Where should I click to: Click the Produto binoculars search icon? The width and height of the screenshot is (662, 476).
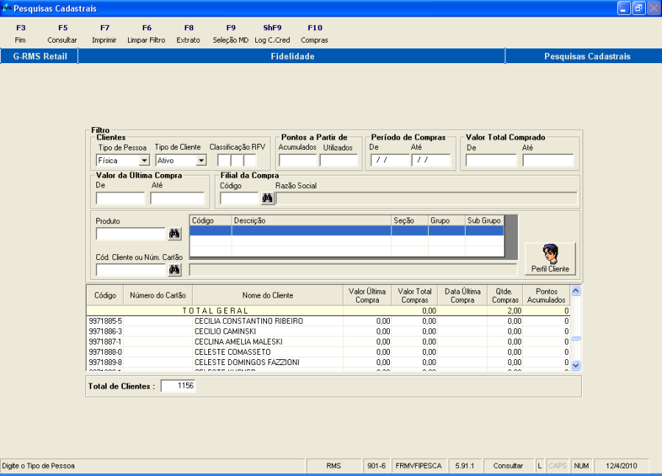coord(174,234)
